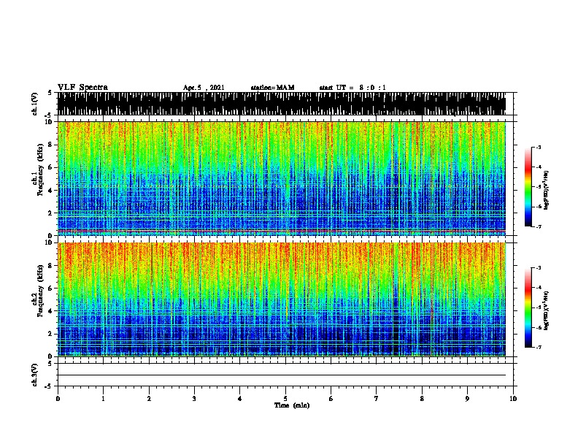Click the "3" tick on the time axis
Image resolution: width=578 pixels, height=447 pixels.
[x=194, y=398]
